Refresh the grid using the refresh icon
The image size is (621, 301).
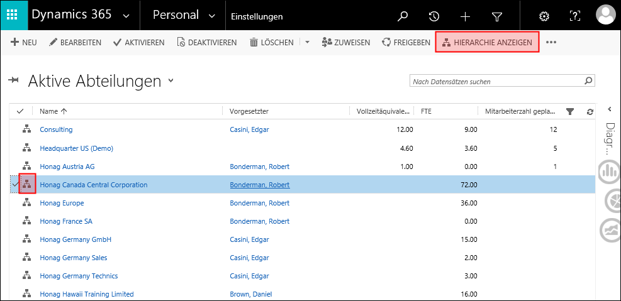coord(590,112)
